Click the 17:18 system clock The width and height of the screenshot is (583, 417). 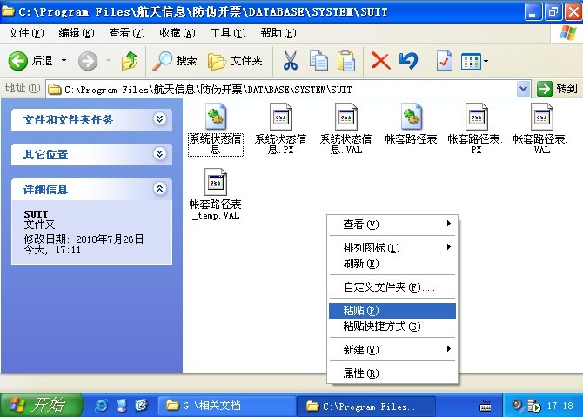click(560, 406)
